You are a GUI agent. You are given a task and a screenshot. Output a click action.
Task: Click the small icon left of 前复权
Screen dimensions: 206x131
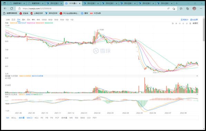[190, 23]
